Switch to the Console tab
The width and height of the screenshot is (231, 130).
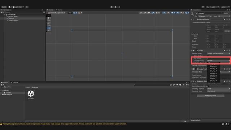[14, 82]
